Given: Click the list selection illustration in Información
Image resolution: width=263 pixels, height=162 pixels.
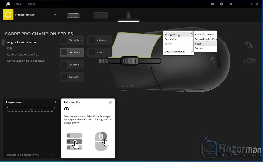Looking at the screenshot, I should pyautogui.click(x=74, y=141).
